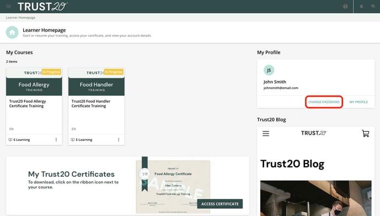Image resolution: width=380 pixels, height=216 pixels.
Task: Click the TRUST20 logo in the header
Action: 43,7
